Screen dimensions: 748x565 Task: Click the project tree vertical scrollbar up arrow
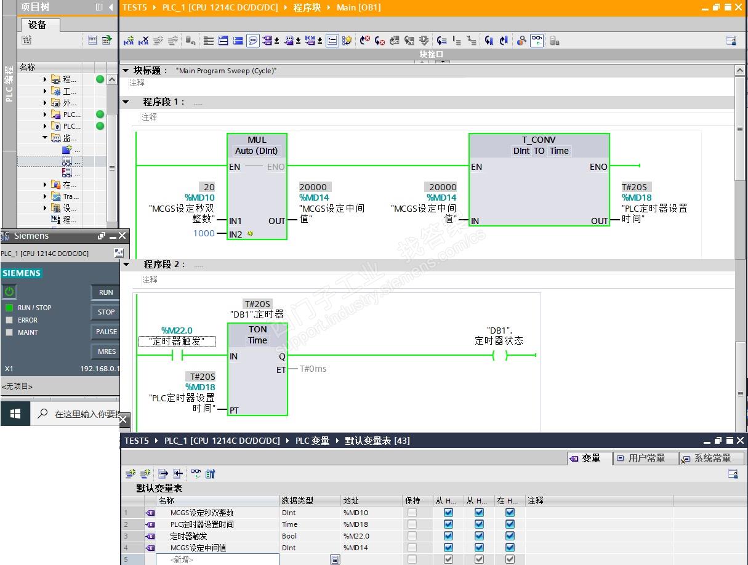112,80
